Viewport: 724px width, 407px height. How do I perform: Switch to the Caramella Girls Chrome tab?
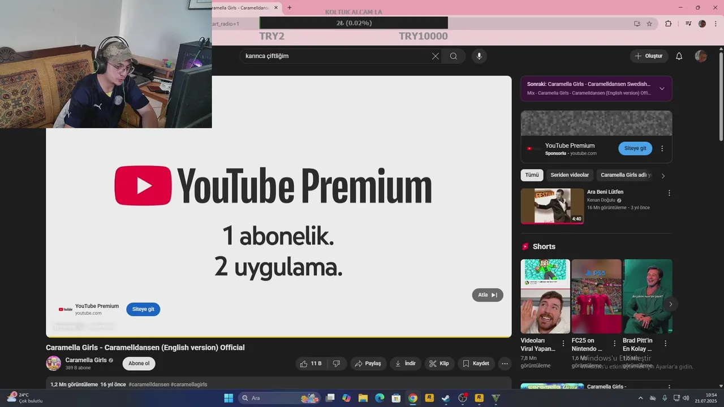pos(242,7)
